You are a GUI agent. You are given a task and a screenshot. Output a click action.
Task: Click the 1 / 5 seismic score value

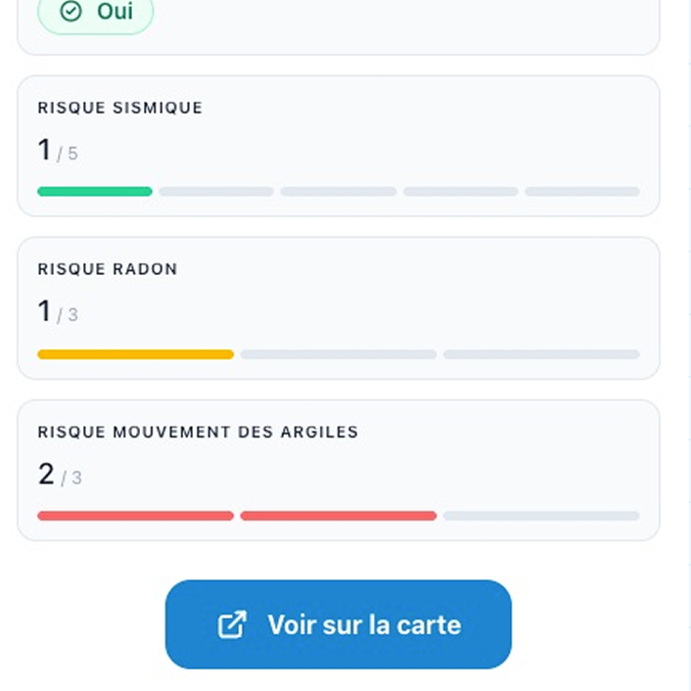click(58, 151)
